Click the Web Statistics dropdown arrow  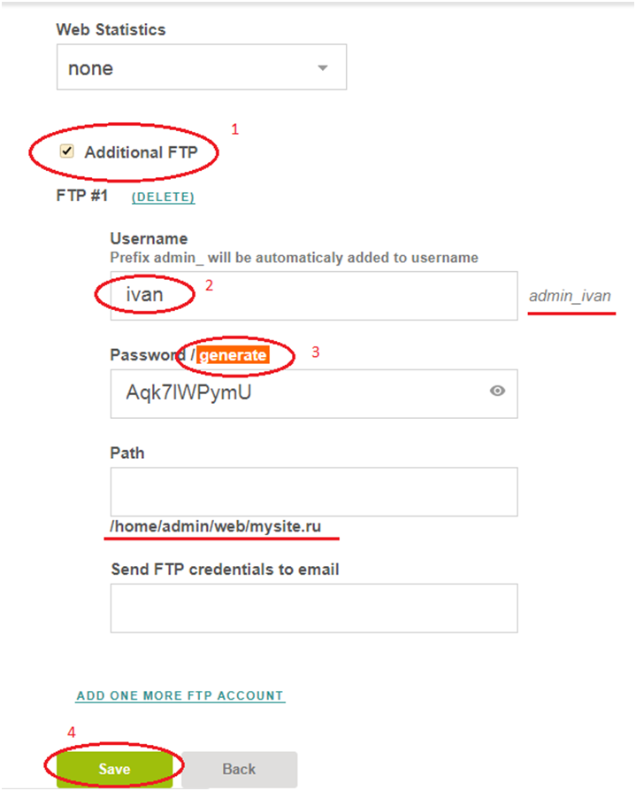323,68
